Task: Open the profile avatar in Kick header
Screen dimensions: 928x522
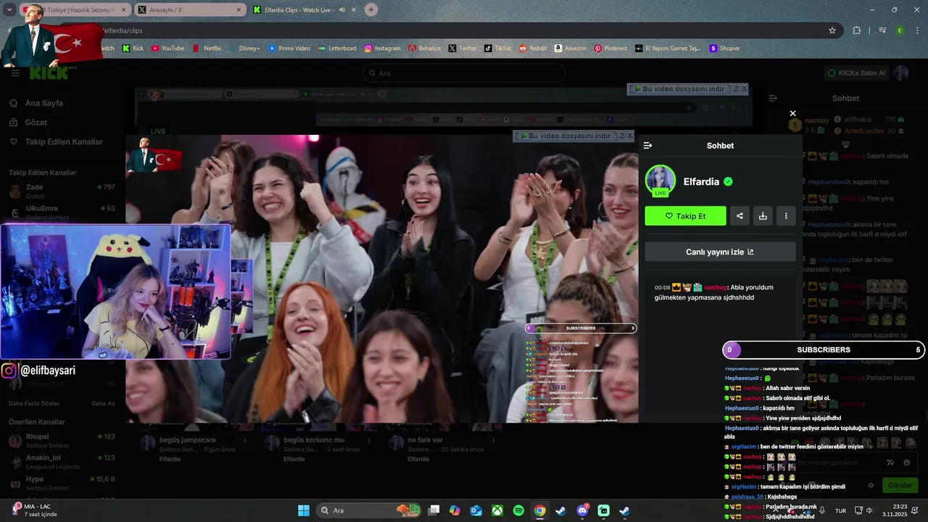Action: [x=901, y=73]
